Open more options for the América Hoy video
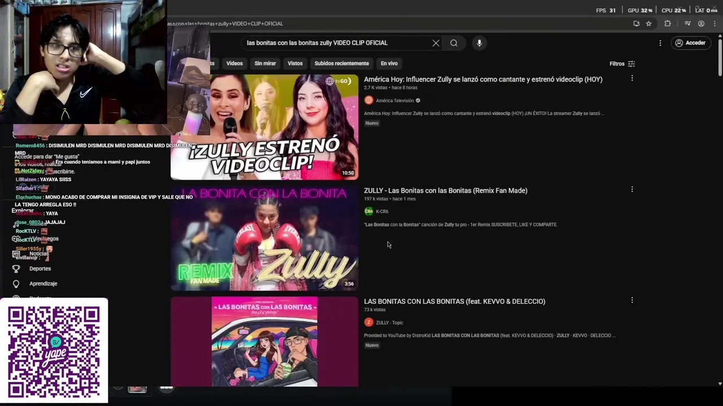723x406 pixels. click(x=632, y=78)
